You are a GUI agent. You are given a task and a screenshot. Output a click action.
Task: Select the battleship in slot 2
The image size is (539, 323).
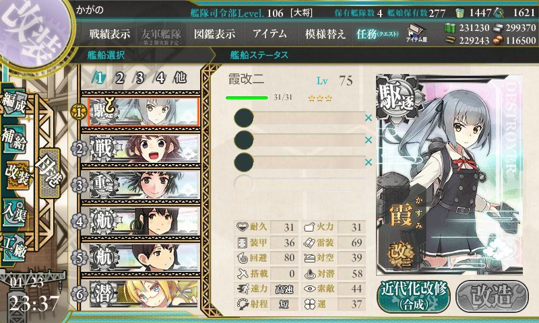point(144,148)
